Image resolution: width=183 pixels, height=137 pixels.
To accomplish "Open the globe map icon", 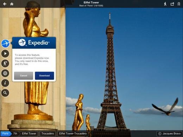I will (x=5, y=73).
